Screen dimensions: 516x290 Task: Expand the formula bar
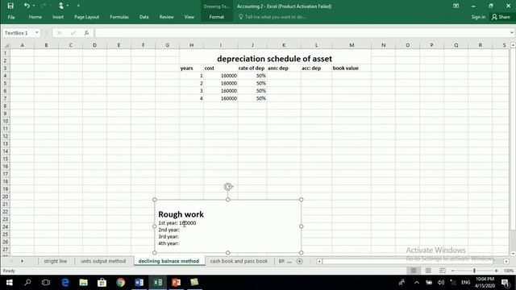point(512,33)
